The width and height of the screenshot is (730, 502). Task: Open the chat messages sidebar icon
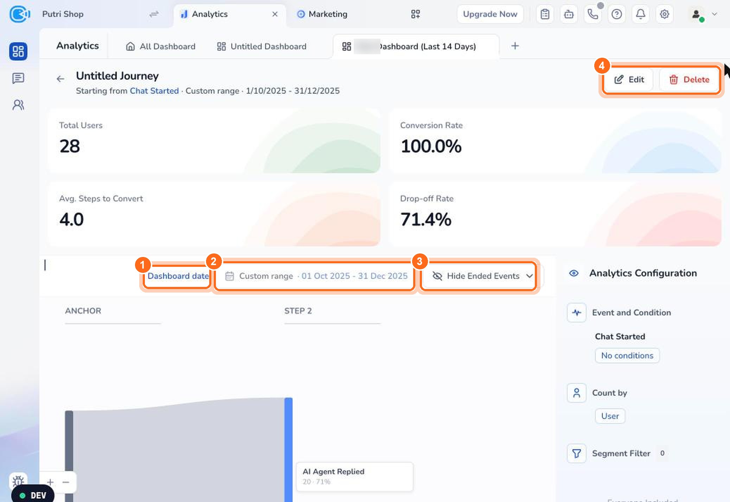[x=18, y=78]
